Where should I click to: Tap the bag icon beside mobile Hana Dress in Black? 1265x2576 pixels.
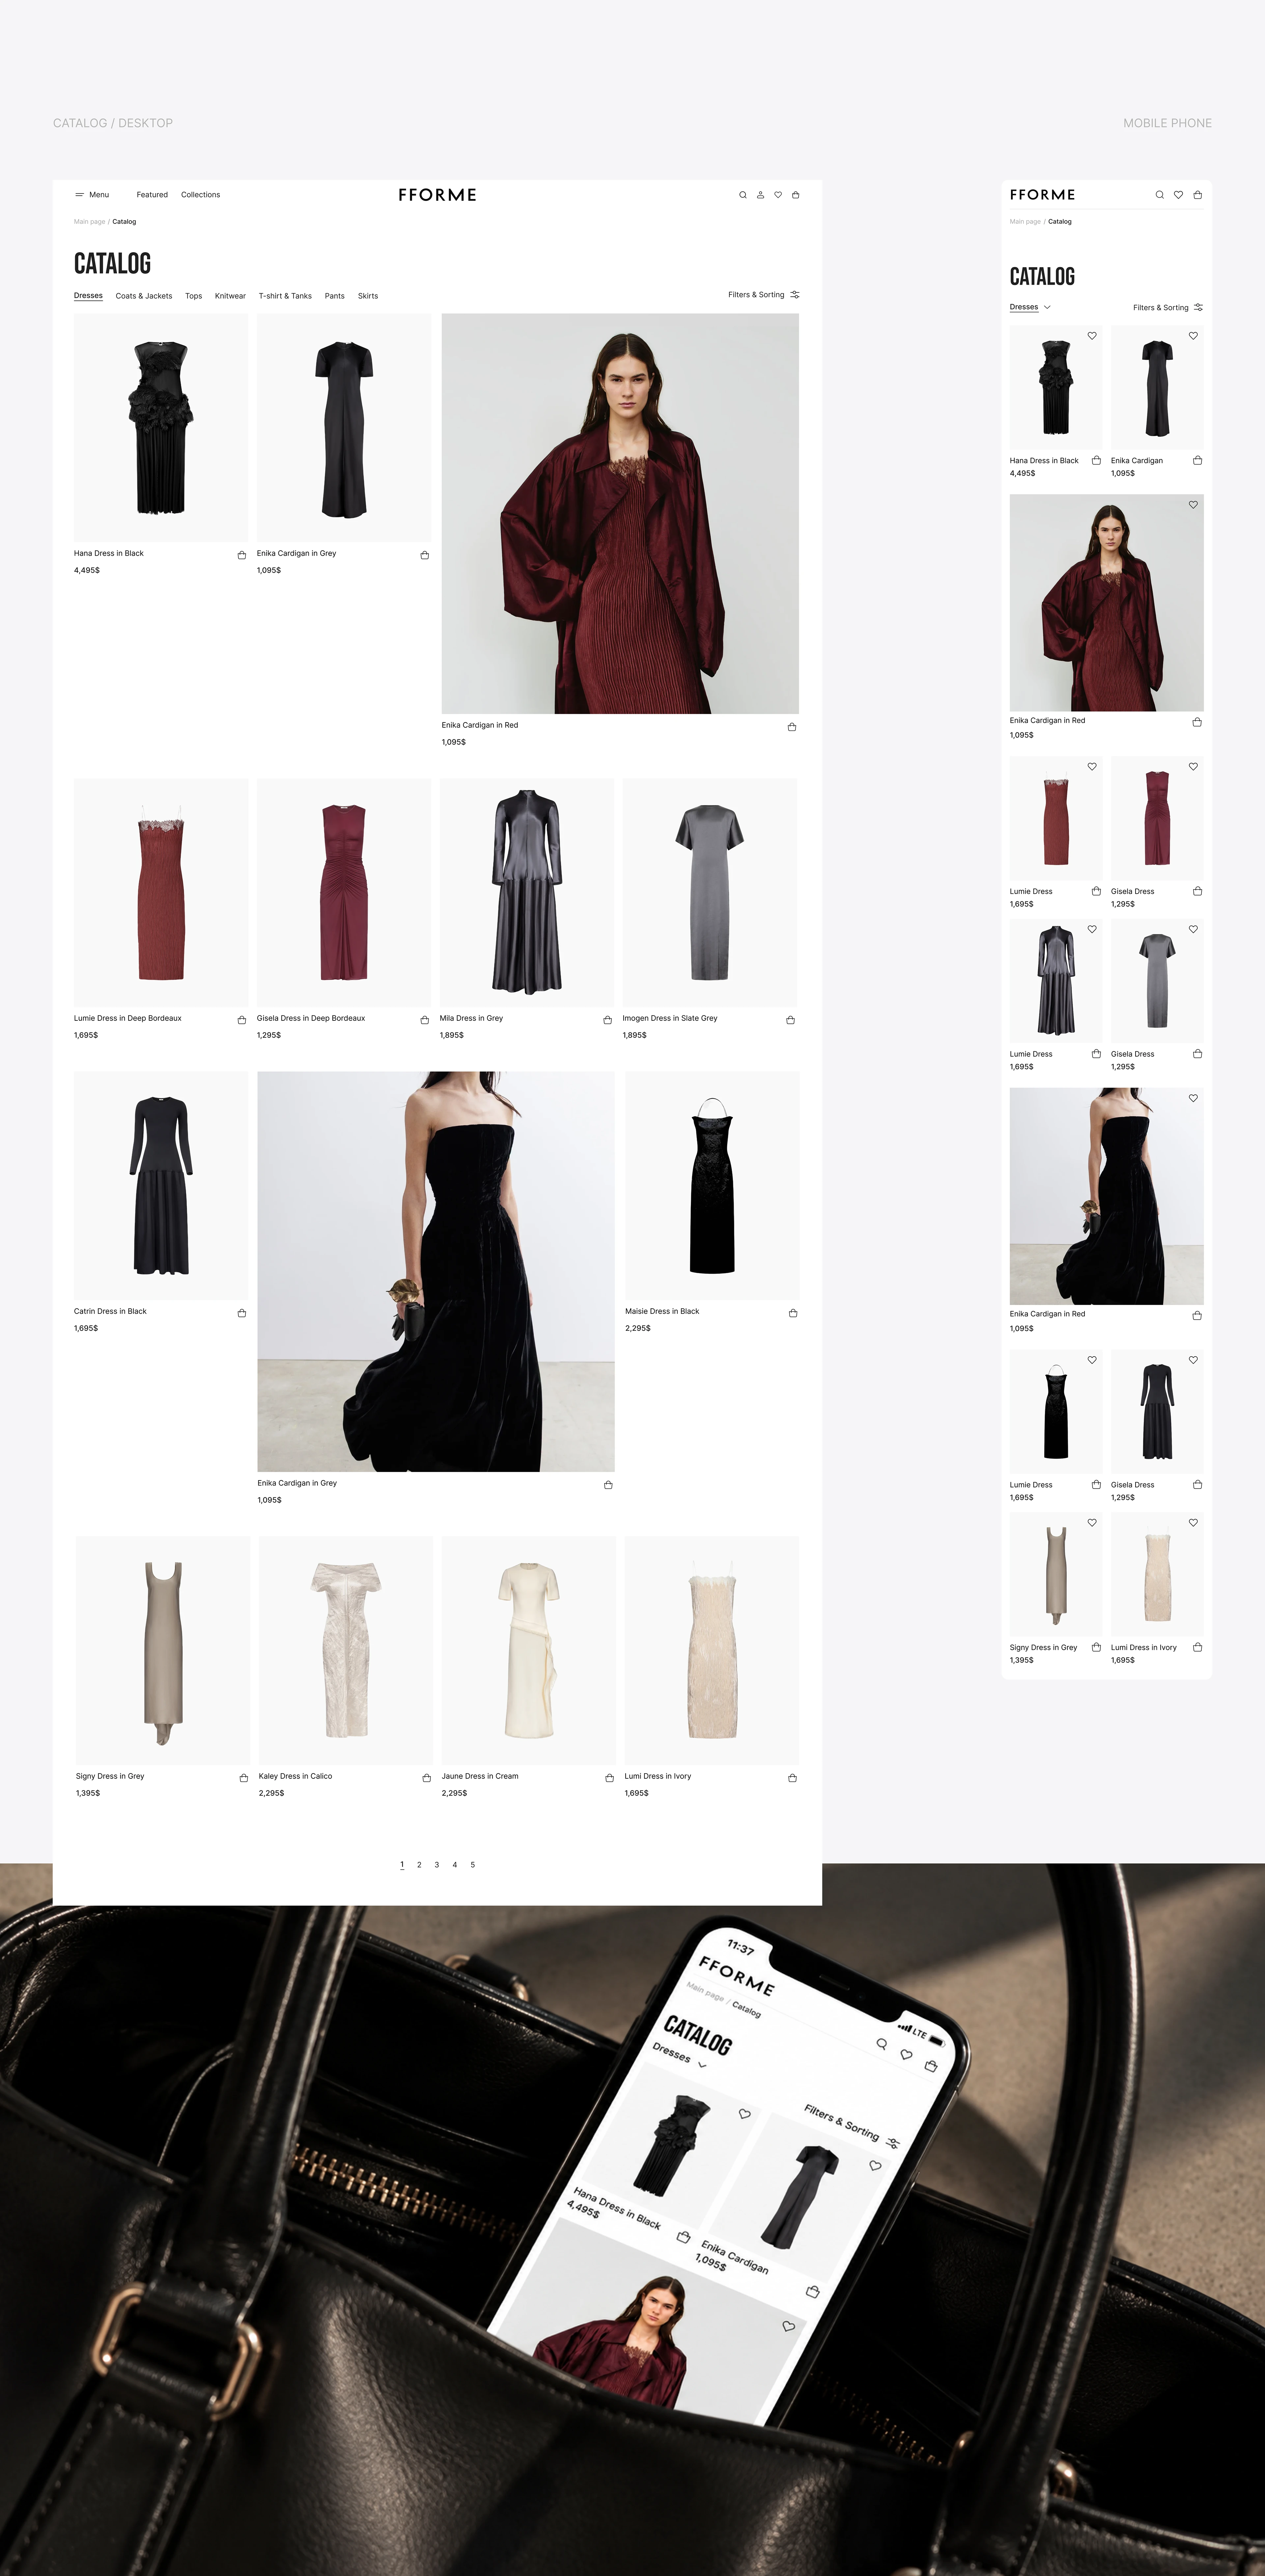pyautogui.click(x=1096, y=460)
